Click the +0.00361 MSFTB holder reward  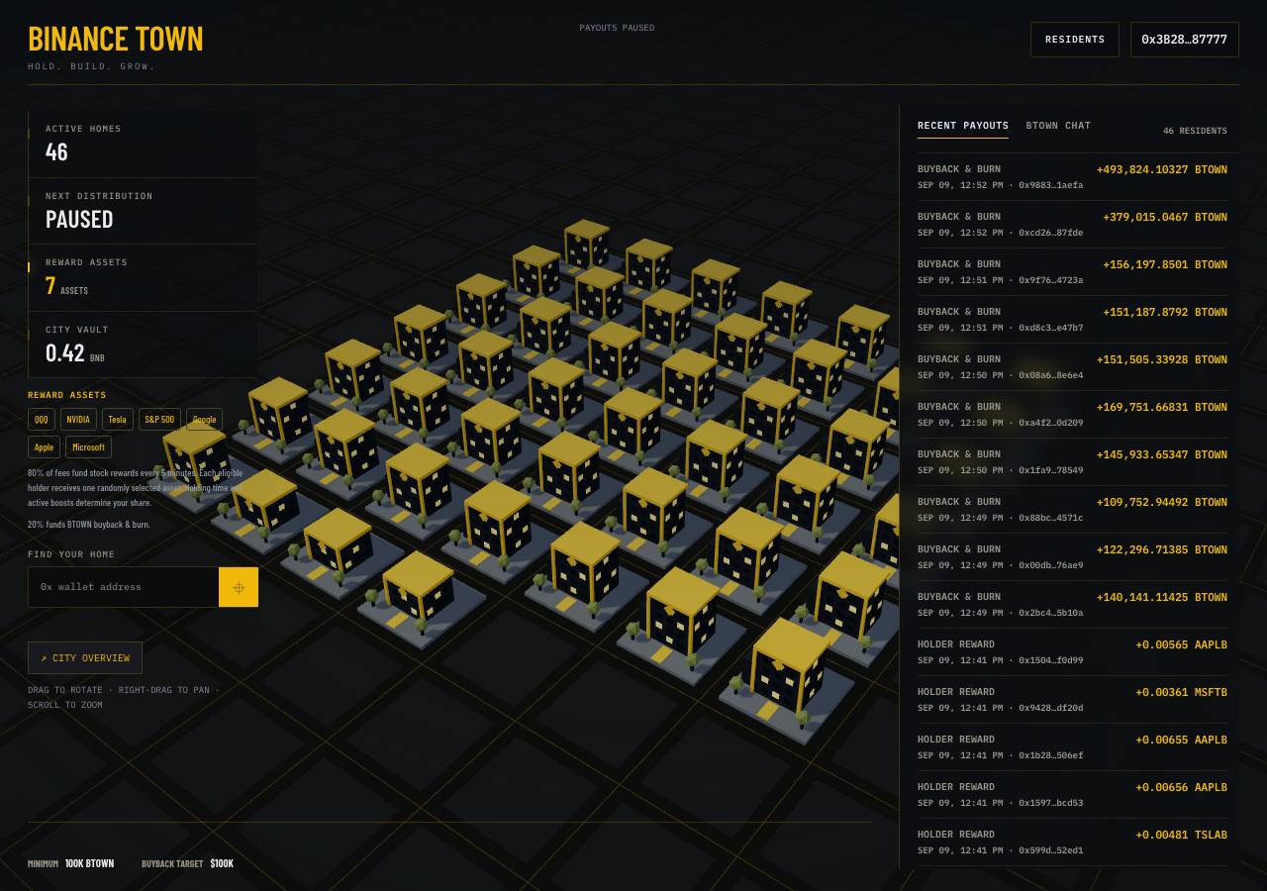coord(1181,692)
